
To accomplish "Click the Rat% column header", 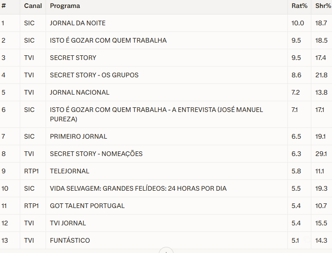I will tap(299, 6).
